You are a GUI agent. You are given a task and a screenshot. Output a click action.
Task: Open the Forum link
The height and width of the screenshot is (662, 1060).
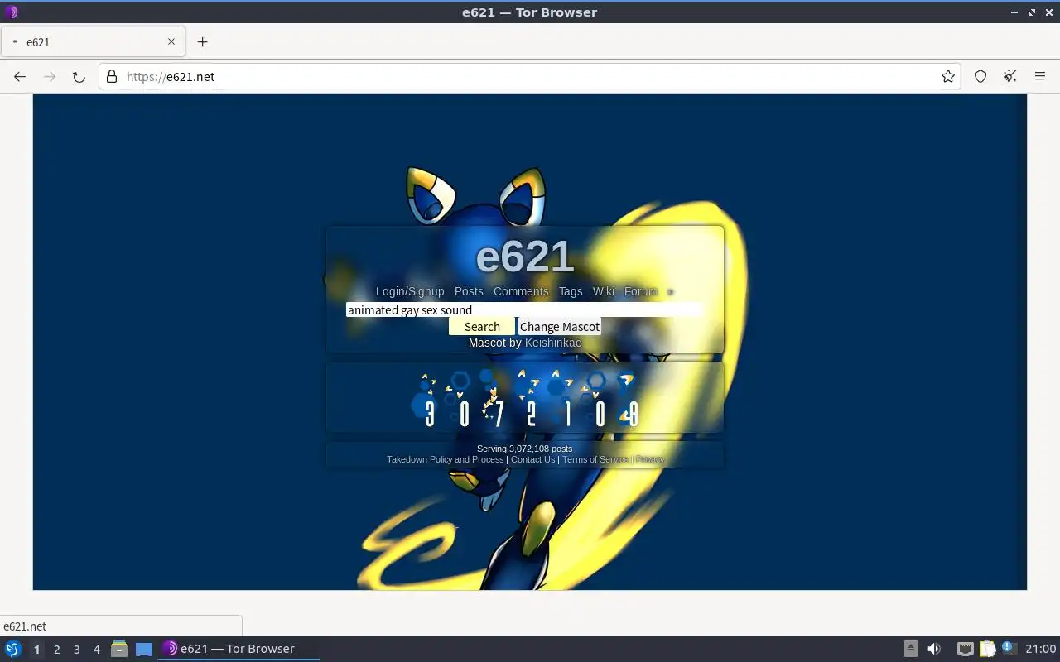click(641, 291)
